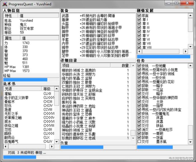This screenshot has height=162, width=196.
Task: Click left arrow of spell book horizontal scrollbar
Action: coord(6,146)
